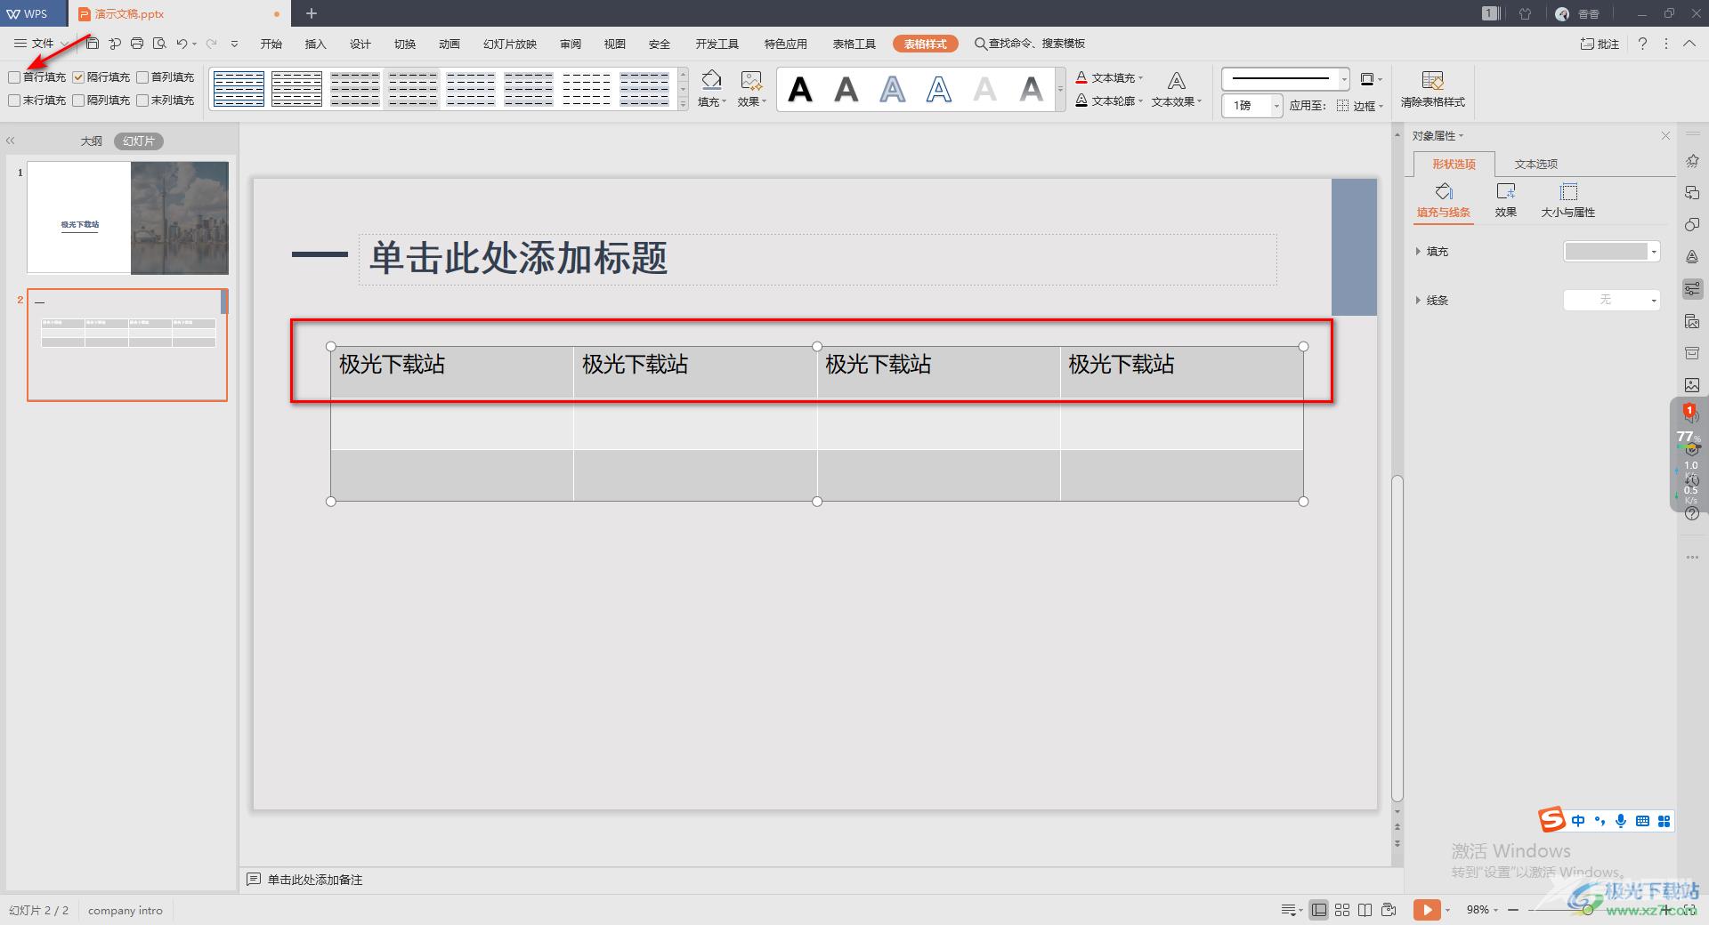Enable 首行填充 header row fill checkbox
1709x925 pixels.
14,77
